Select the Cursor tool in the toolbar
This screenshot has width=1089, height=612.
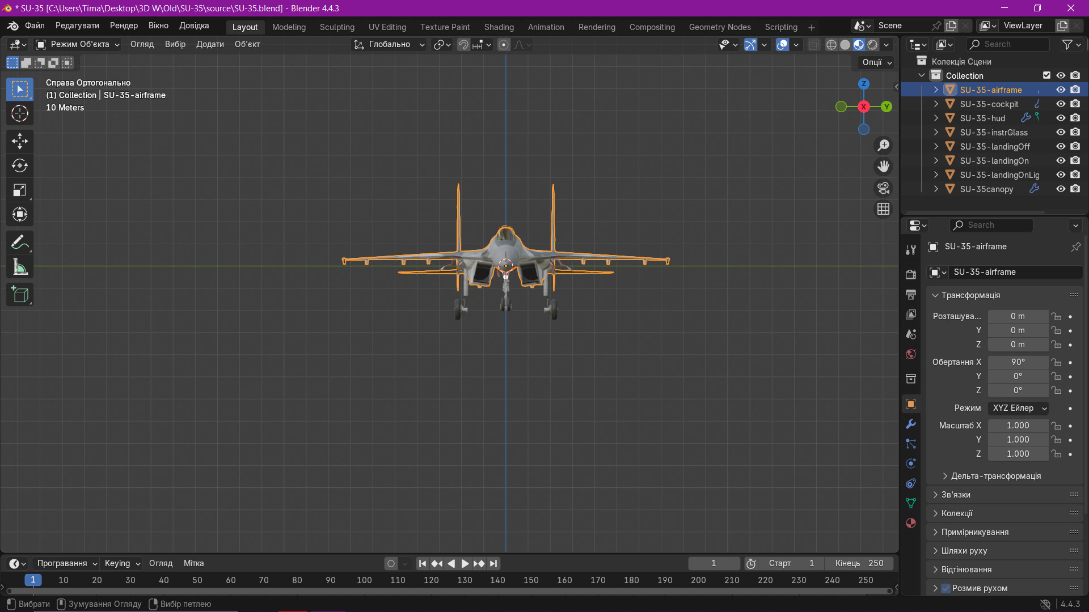point(20,114)
